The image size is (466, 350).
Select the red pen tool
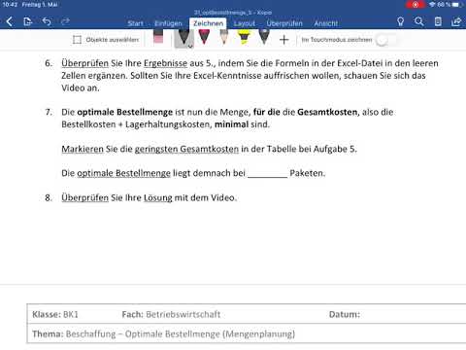(204, 36)
